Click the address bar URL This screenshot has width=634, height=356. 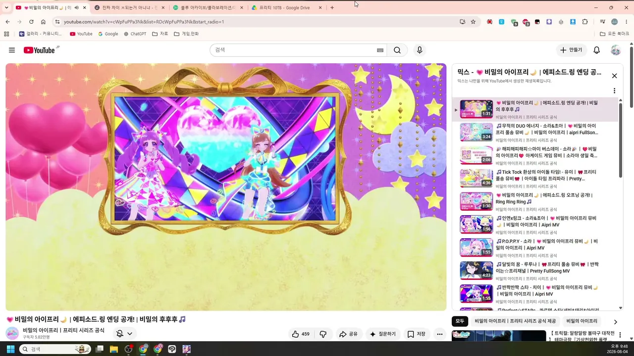point(144,22)
